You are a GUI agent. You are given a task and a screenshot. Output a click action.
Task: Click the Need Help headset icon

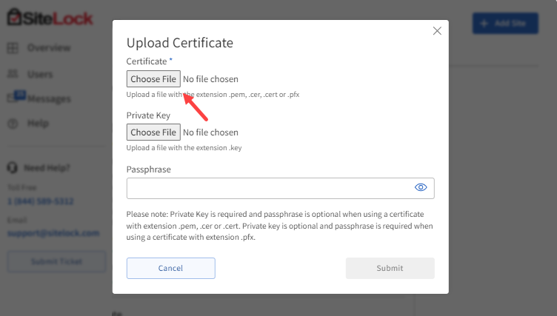coord(13,168)
